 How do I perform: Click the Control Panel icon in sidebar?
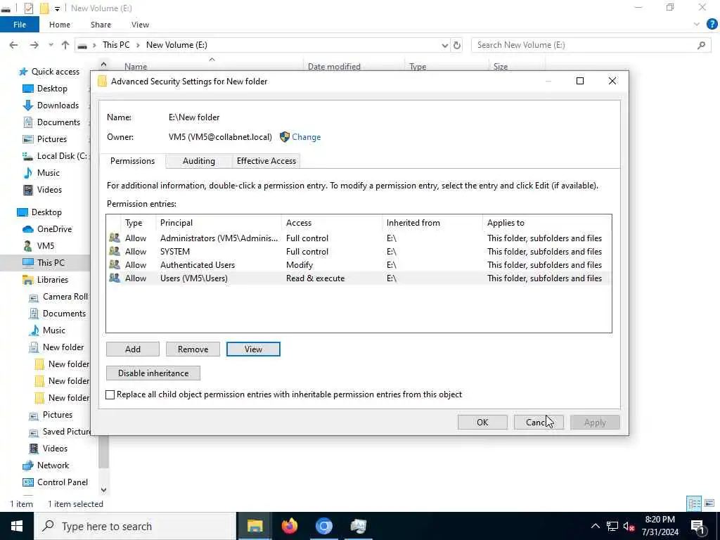(28, 482)
